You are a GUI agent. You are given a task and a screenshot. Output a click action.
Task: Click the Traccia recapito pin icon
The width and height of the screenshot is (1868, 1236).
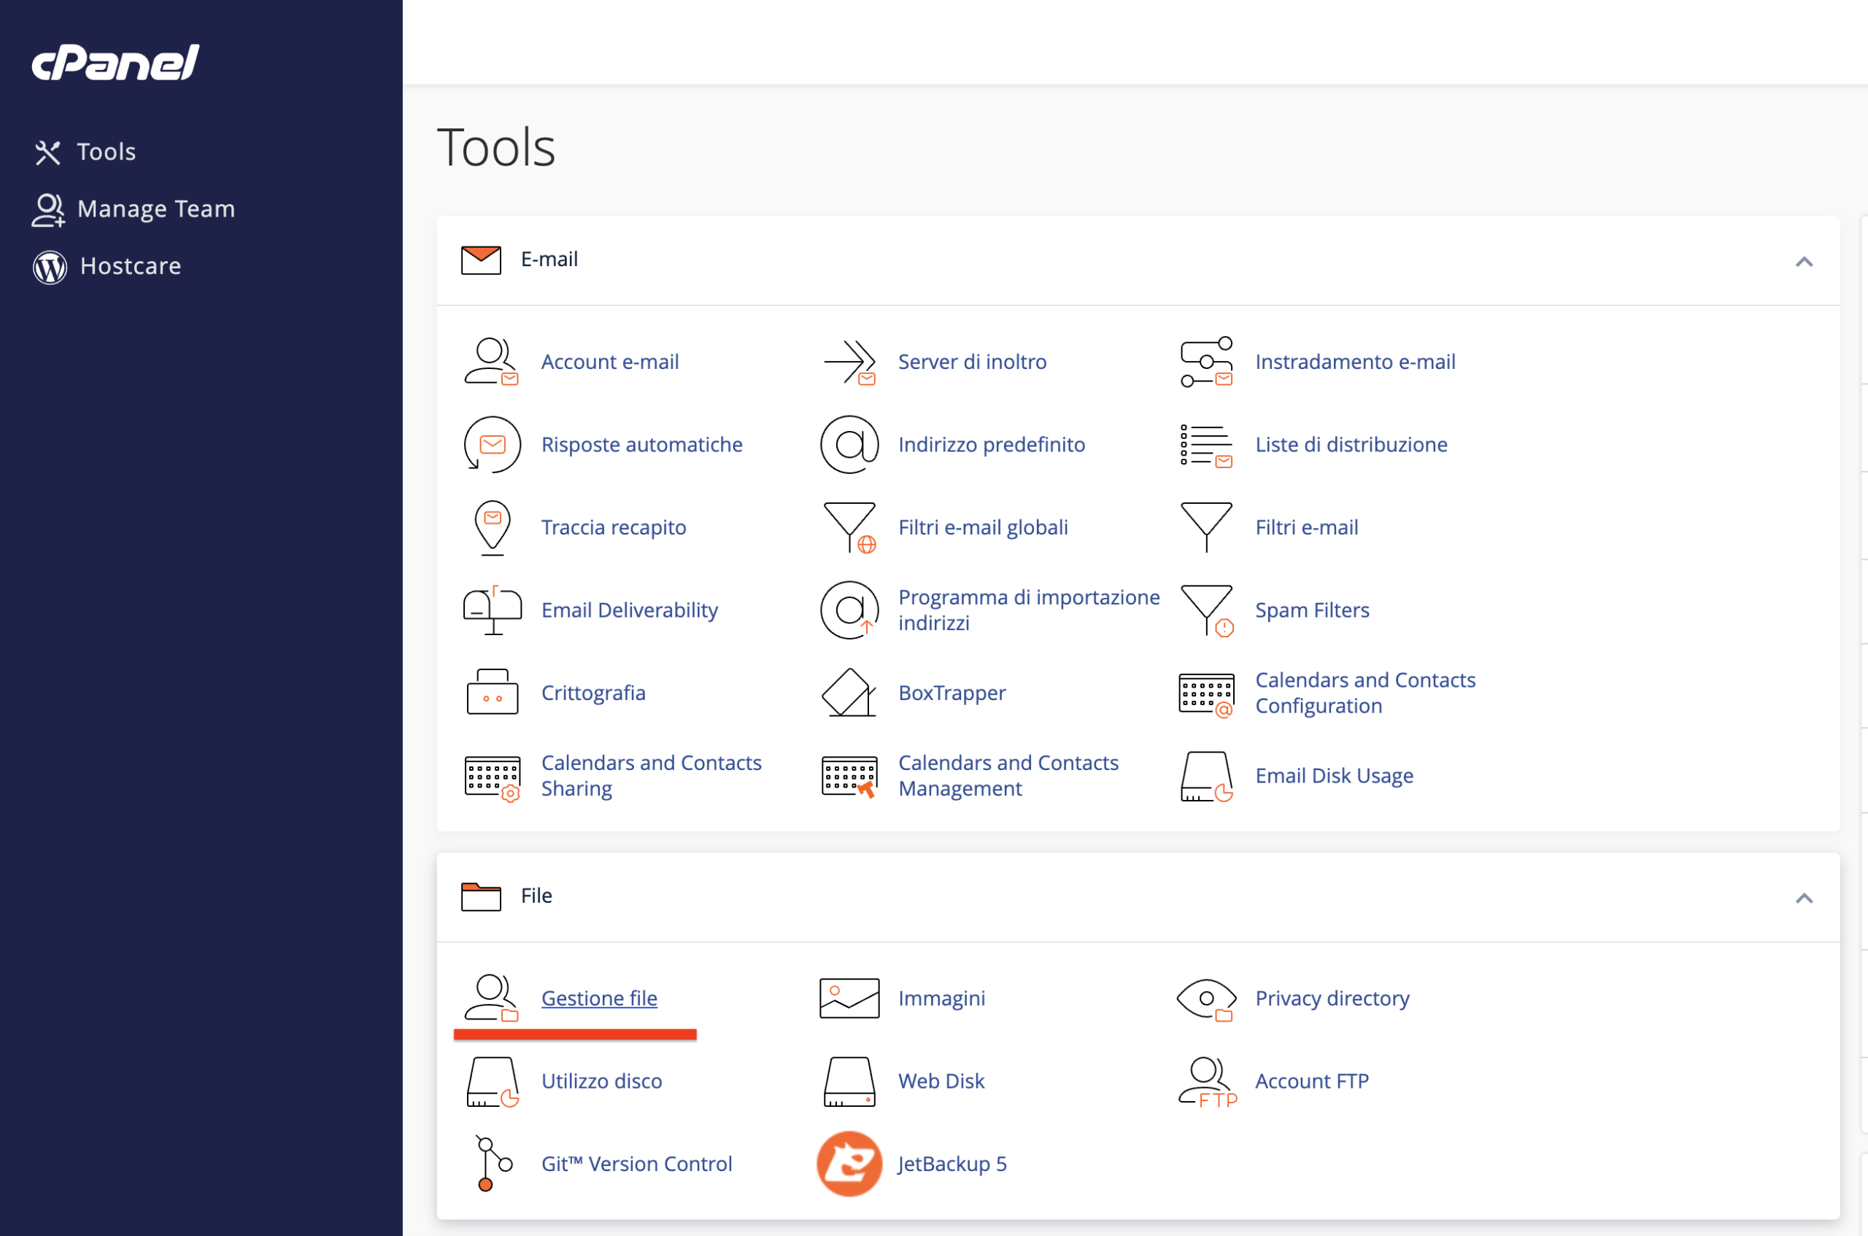(x=493, y=527)
